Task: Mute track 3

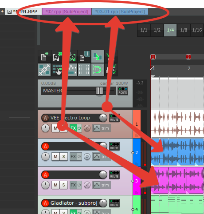Action: click(x=55, y=185)
